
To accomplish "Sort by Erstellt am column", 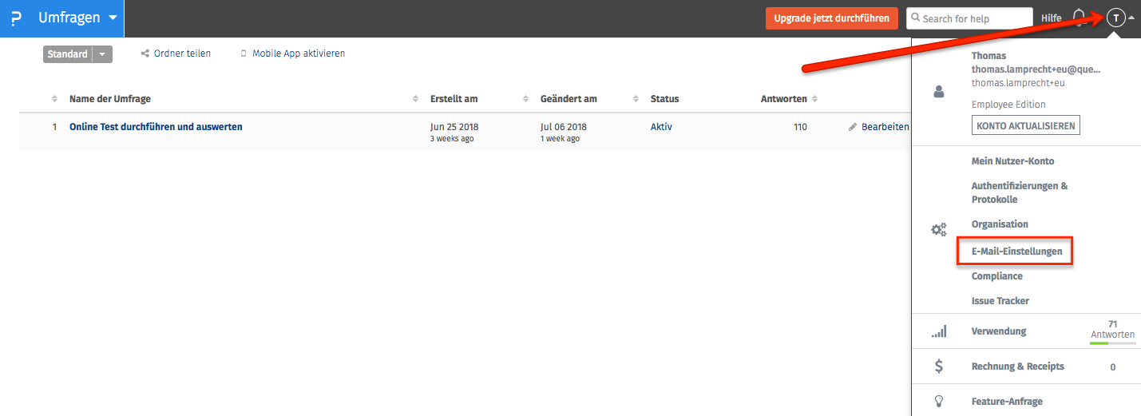I will click(x=454, y=99).
